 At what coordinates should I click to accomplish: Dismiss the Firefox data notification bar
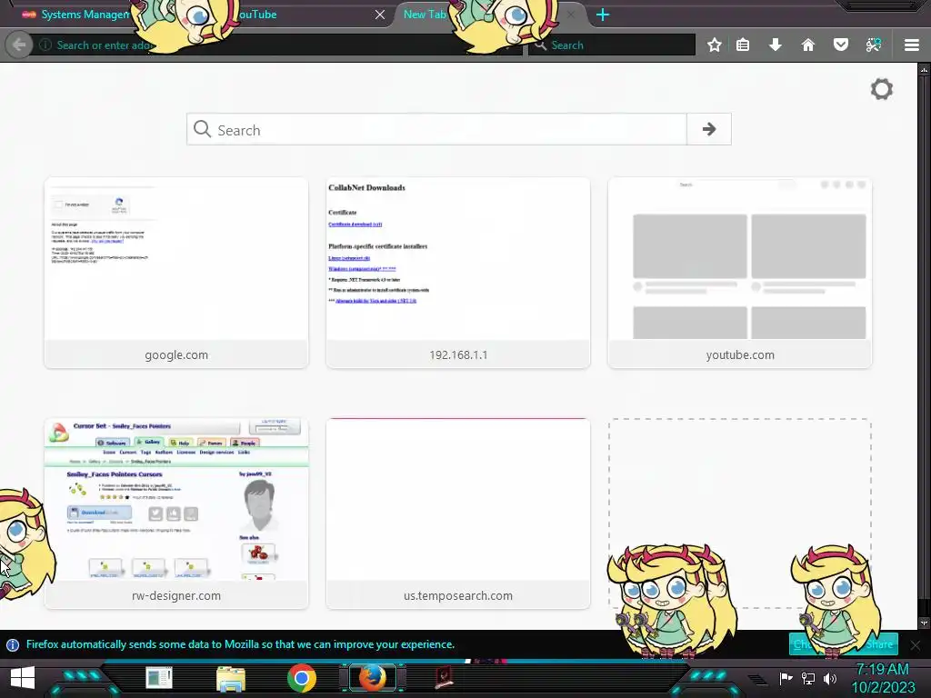(916, 644)
